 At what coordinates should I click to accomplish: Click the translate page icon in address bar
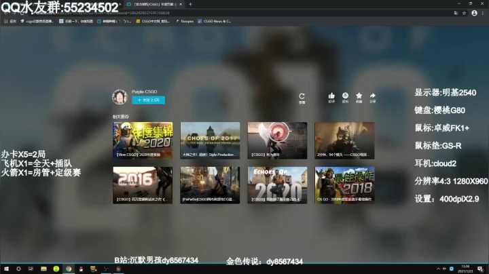pos(456,13)
